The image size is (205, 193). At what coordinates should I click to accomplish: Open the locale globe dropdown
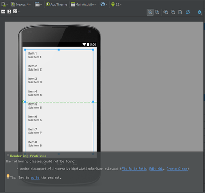click(104, 4)
